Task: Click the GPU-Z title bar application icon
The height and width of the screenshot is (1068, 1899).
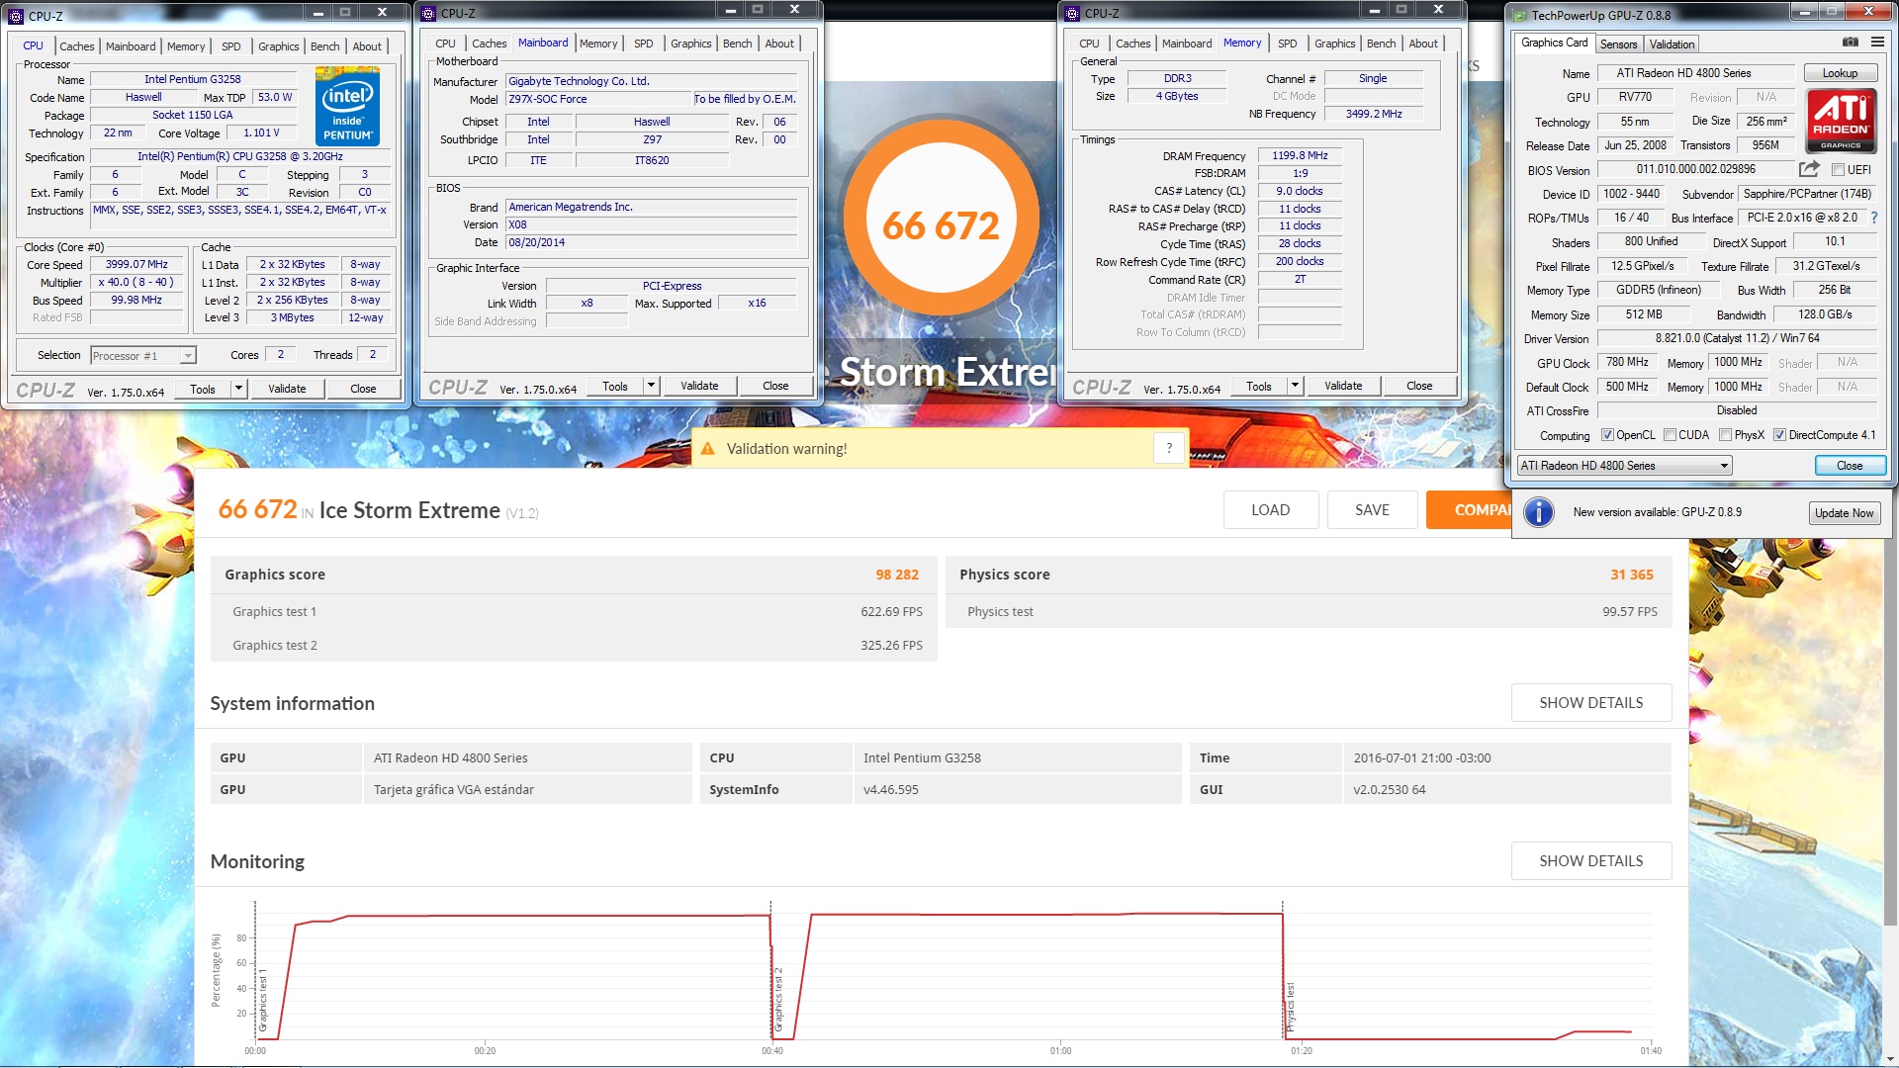Action: pyautogui.click(x=1518, y=15)
